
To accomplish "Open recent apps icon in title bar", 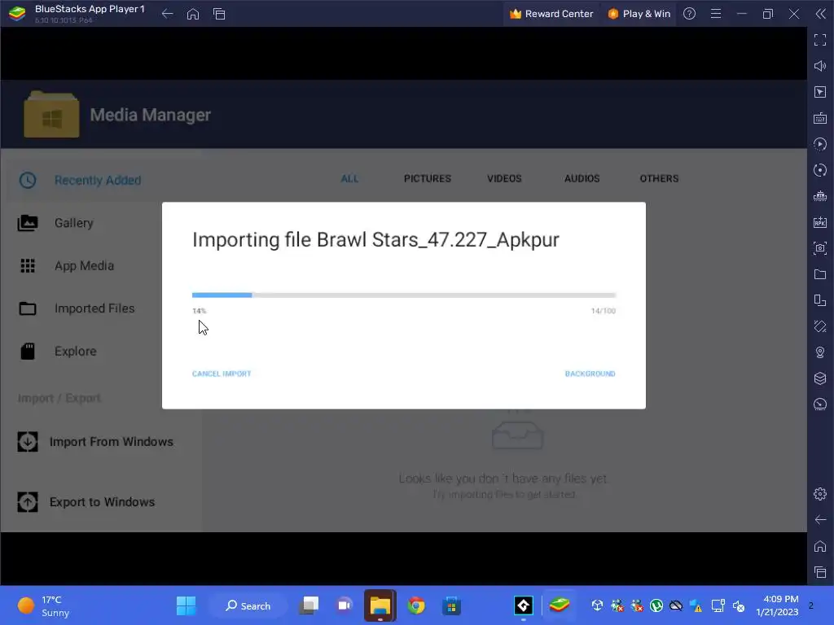I will (219, 14).
